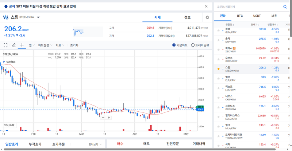Image resolution: width=292 pixels, height=151 pixels.
Task: Select the USDT market tab
Action: pos(257,16)
